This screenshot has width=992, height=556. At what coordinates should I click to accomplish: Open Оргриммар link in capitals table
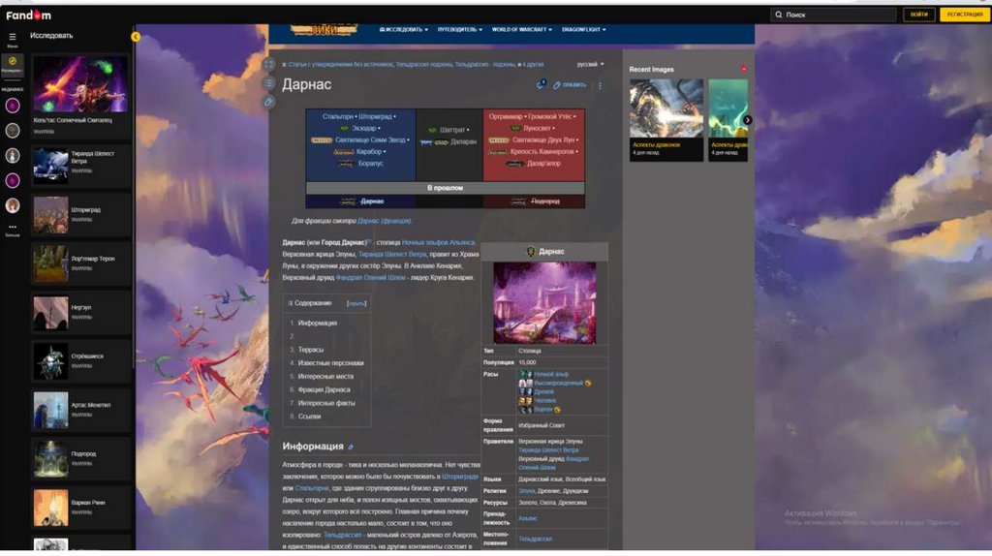pos(505,117)
